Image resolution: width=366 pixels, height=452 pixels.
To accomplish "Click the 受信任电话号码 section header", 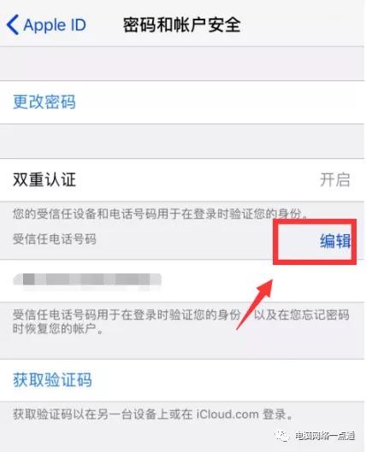I will coord(54,239).
